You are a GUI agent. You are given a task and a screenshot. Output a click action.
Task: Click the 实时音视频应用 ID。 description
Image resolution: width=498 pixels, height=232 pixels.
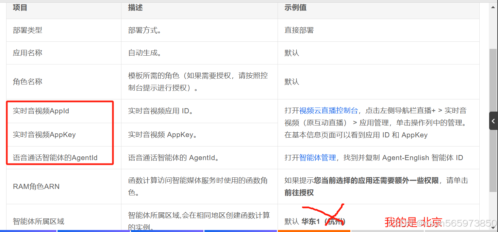pos(161,111)
